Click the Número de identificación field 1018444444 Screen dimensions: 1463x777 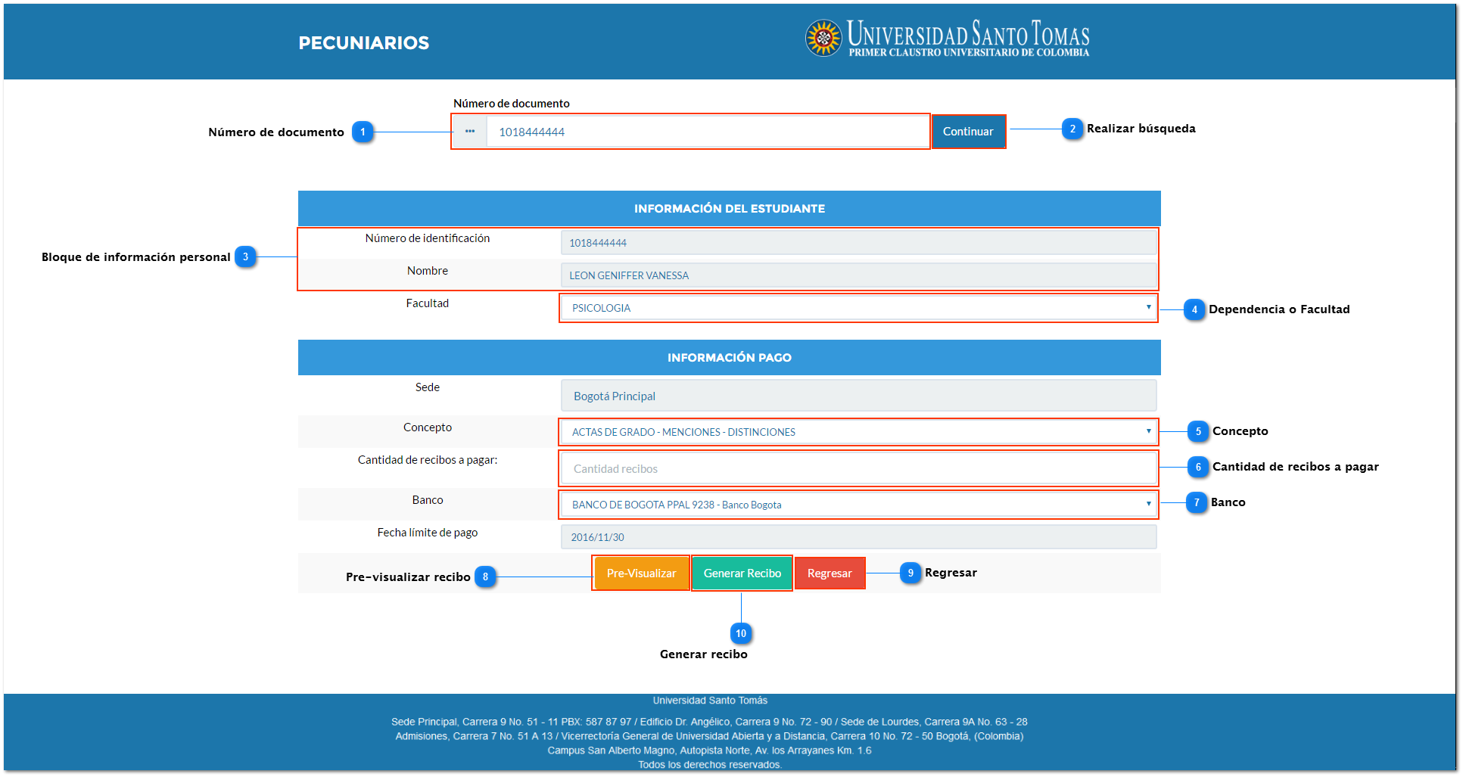858,243
